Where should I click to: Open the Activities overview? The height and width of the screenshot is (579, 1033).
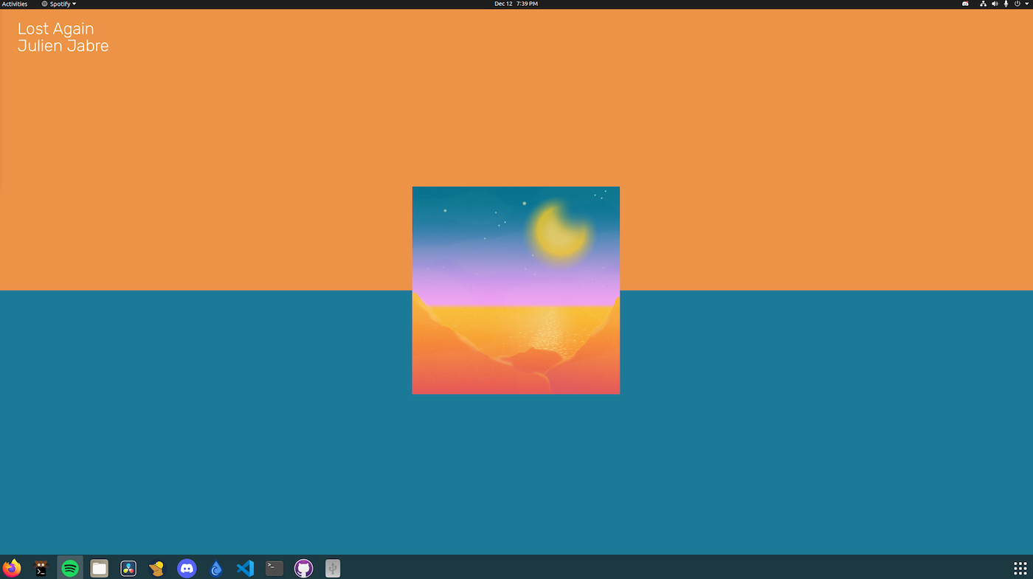(15, 4)
